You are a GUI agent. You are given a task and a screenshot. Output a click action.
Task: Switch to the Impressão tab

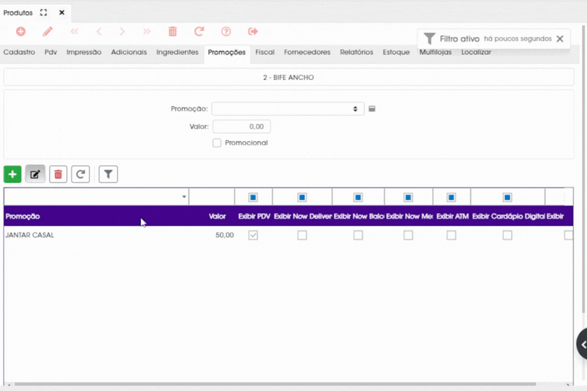(x=84, y=52)
